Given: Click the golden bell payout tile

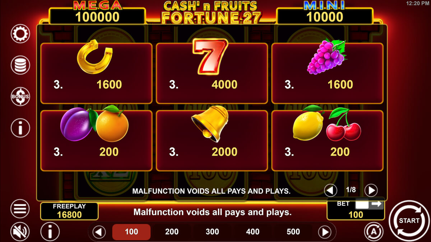Looking at the screenshot, I should pyautogui.click(x=212, y=141).
